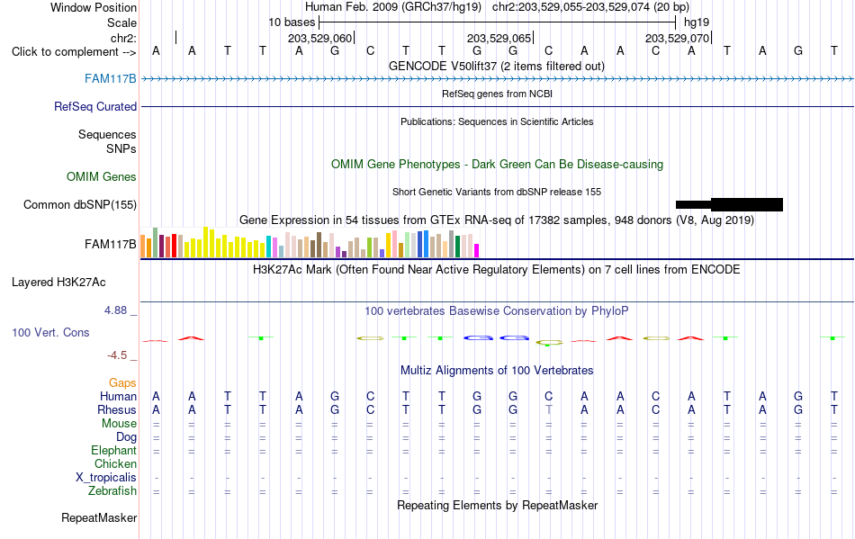Open the H3K27Ac Mark track title
The image size is (855, 539).
tap(497, 269)
